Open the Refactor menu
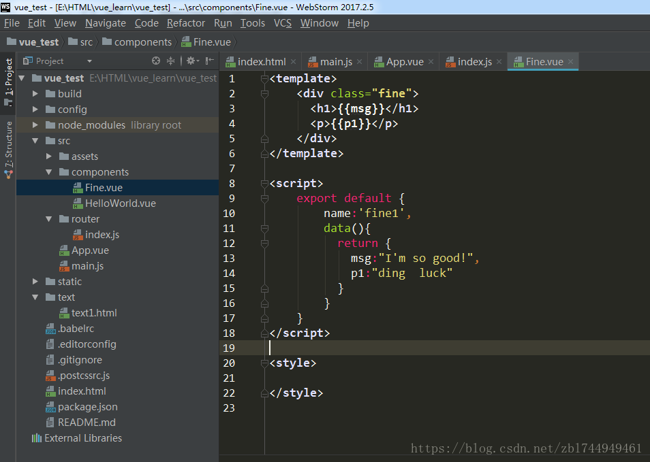This screenshot has height=462, width=650. (x=186, y=23)
